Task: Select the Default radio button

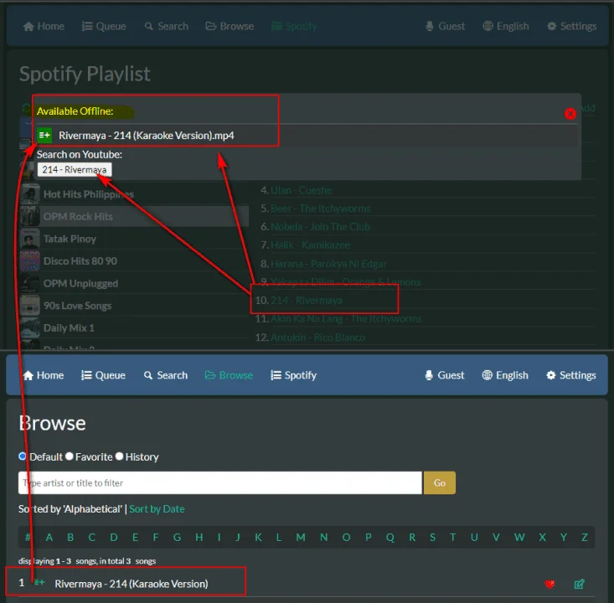Action: click(x=23, y=456)
